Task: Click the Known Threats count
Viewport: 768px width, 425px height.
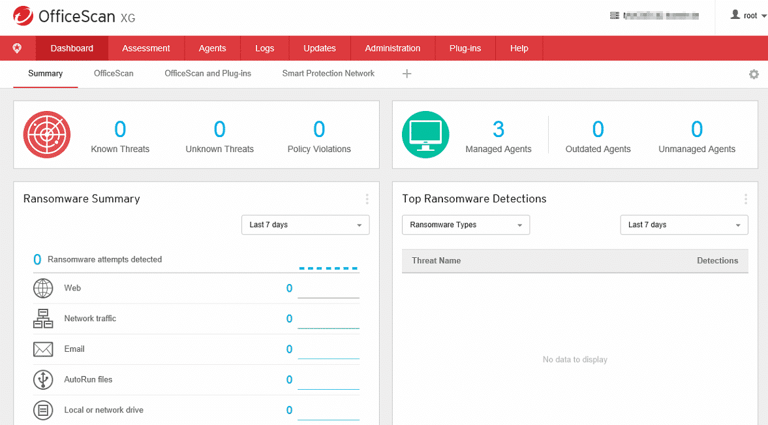Action: pyautogui.click(x=120, y=129)
